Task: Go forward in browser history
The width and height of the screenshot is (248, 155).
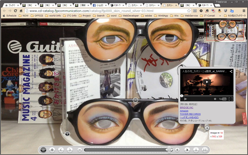Action: (x=10, y=11)
